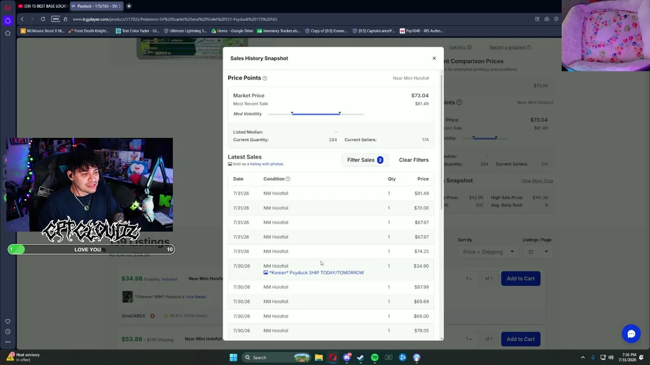
Task: Open Spotify from the taskbar
Action: pyautogui.click(x=375, y=357)
